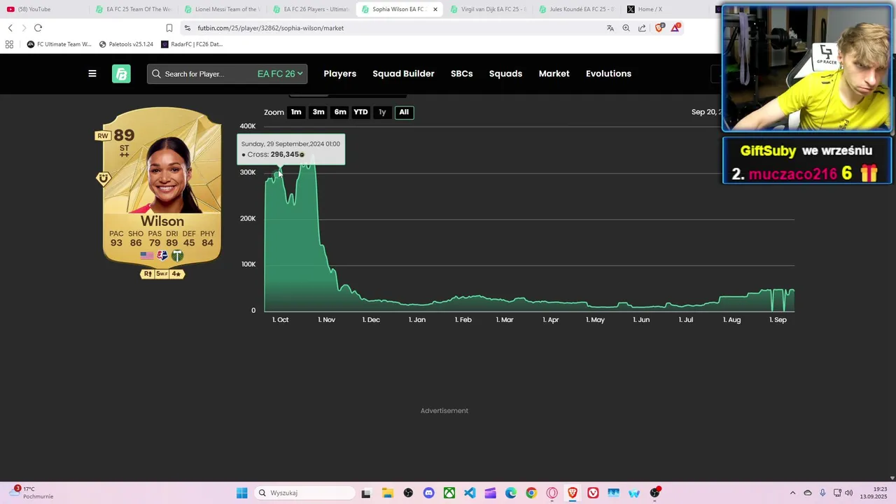The image size is (896, 504).
Task: Set chart zoom to 3m
Action: [x=318, y=112]
